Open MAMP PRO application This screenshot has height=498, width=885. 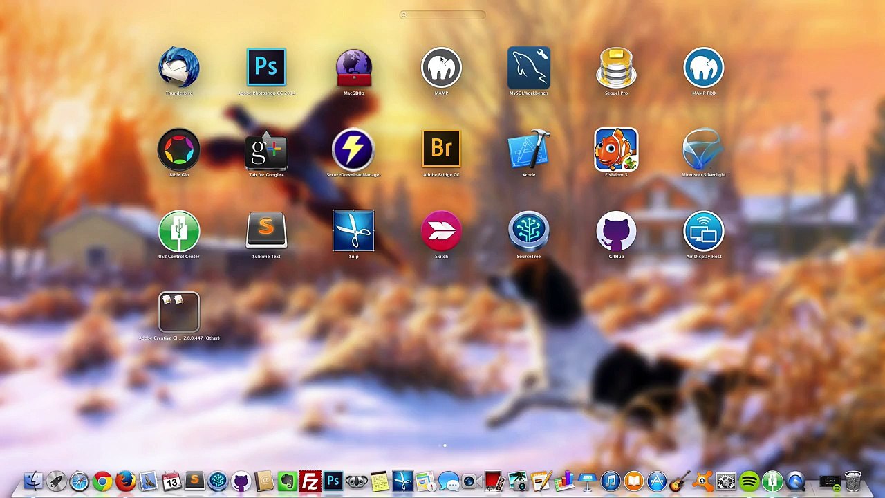[703, 68]
